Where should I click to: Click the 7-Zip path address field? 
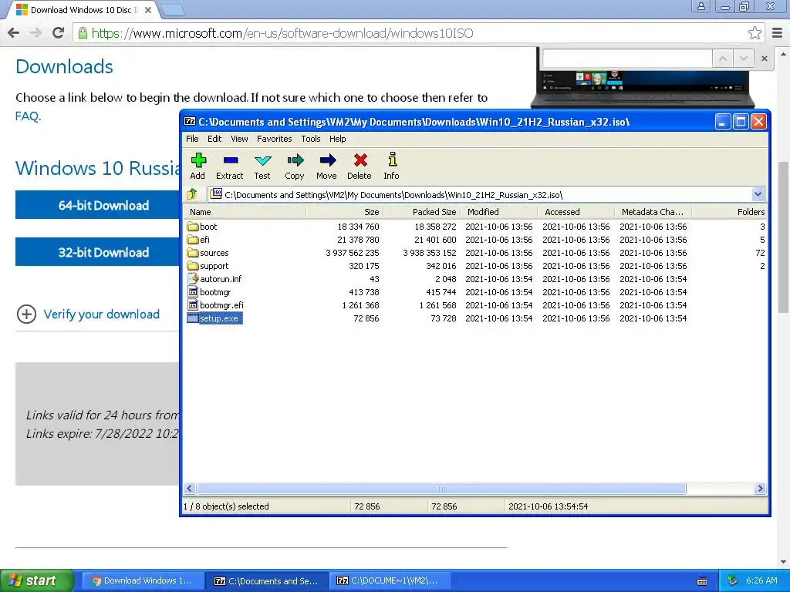(480, 194)
